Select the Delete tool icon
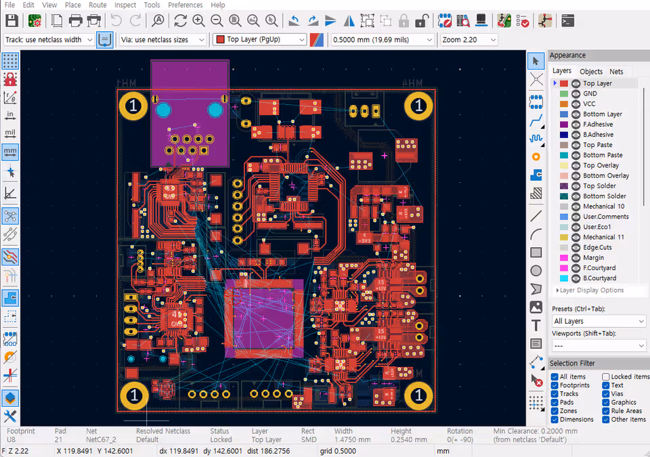Image resolution: width=650 pixels, height=457 pixels. click(x=536, y=380)
